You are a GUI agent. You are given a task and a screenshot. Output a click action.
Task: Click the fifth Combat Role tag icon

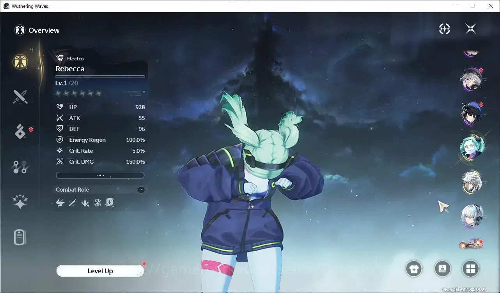point(110,202)
